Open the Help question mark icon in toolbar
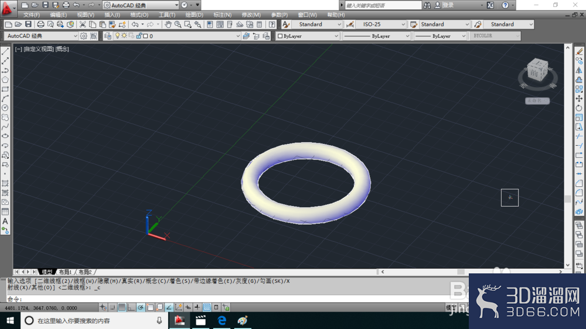The width and height of the screenshot is (586, 329). 272,25
